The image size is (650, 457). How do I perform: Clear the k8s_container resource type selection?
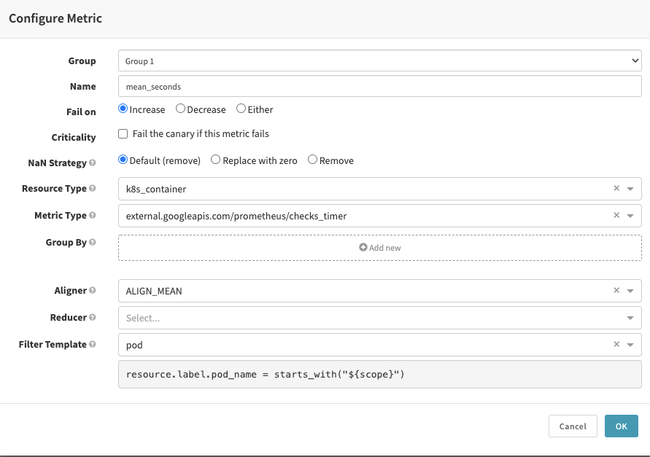[x=616, y=189]
